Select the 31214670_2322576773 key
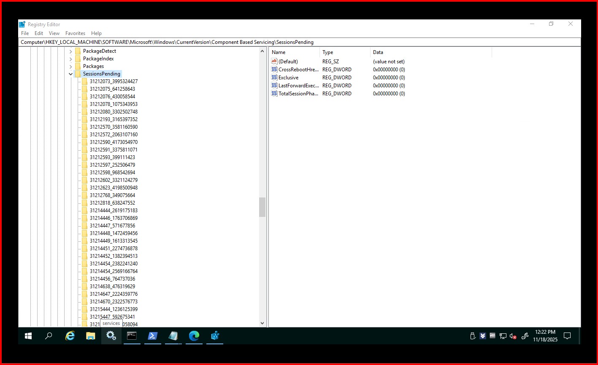This screenshot has width=598, height=365. pos(114,302)
